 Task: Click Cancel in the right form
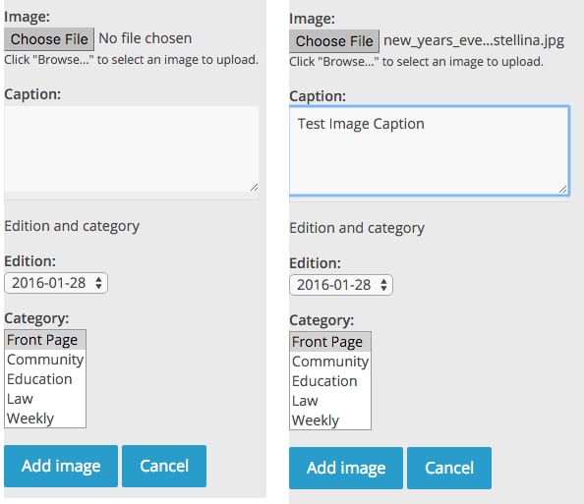pyautogui.click(x=449, y=468)
